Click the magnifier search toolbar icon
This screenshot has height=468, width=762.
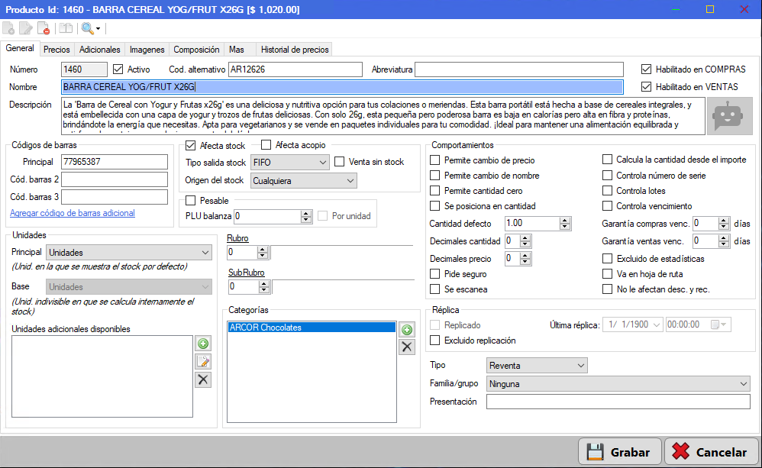(88, 29)
